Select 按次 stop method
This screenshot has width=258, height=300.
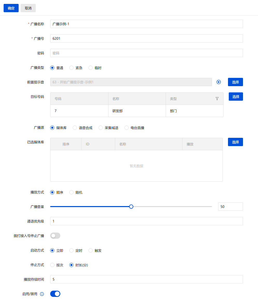53,265
